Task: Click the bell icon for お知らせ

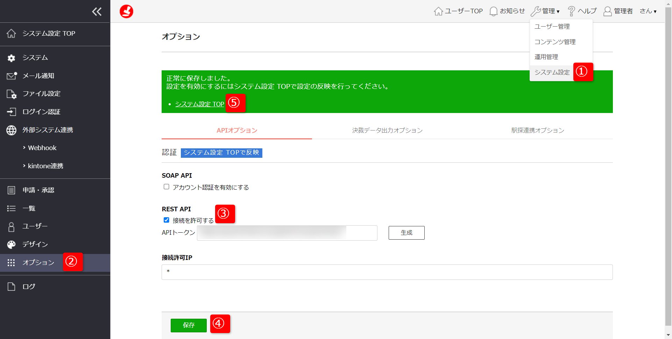Action: tap(493, 11)
